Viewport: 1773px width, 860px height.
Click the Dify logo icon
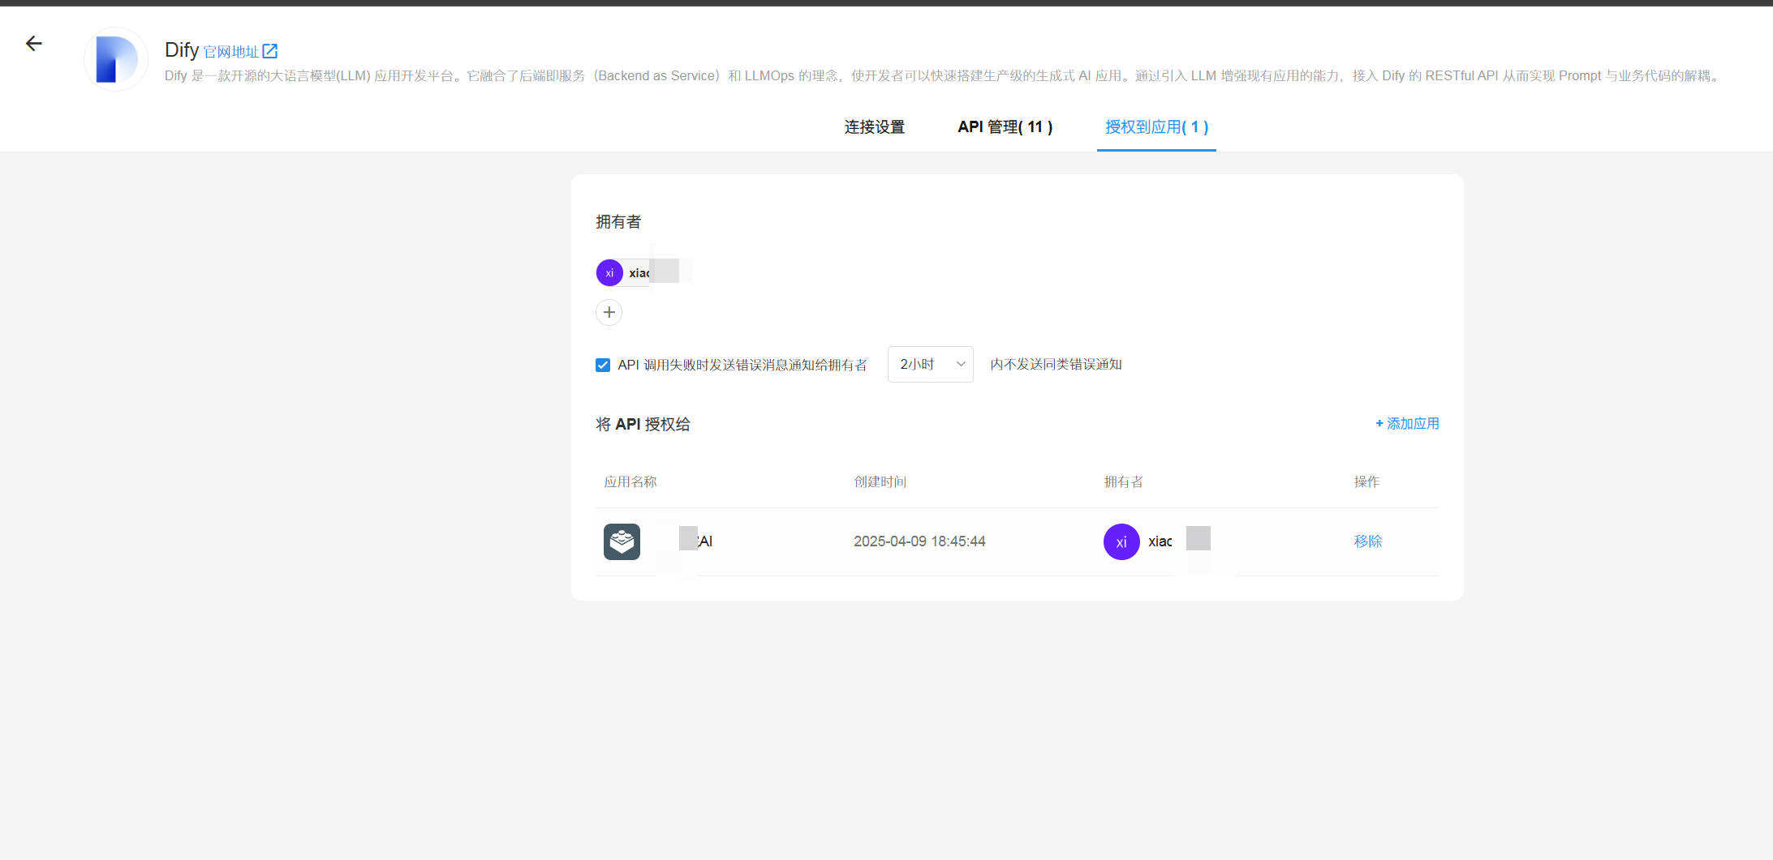point(116,59)
